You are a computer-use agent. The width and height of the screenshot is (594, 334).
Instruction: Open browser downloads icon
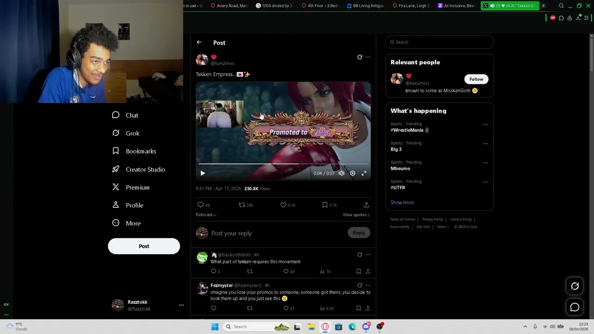click(578, 18)
